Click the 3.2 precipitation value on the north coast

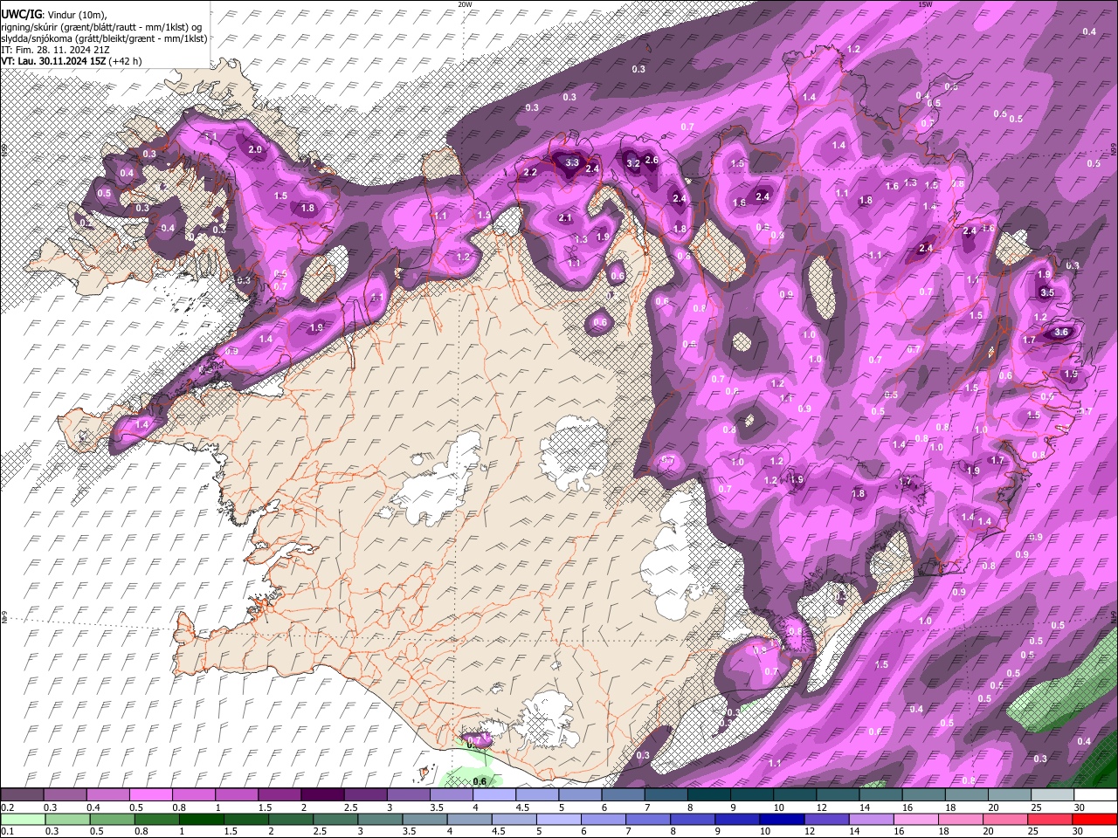[x=634, y=163]
